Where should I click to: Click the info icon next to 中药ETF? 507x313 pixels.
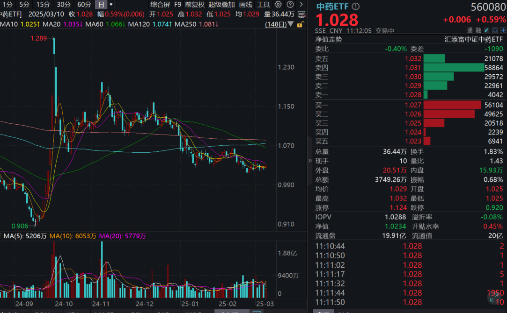356,7
